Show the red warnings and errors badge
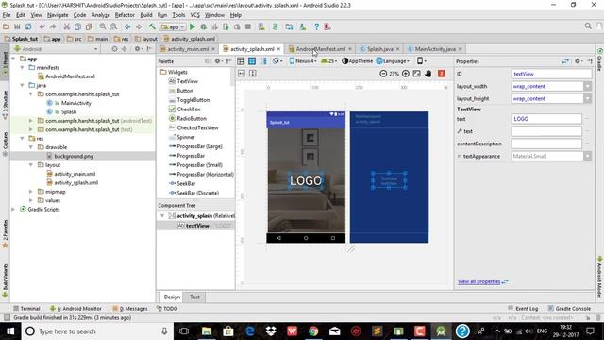This screenshot has height=340, width=604. (442, 74)
